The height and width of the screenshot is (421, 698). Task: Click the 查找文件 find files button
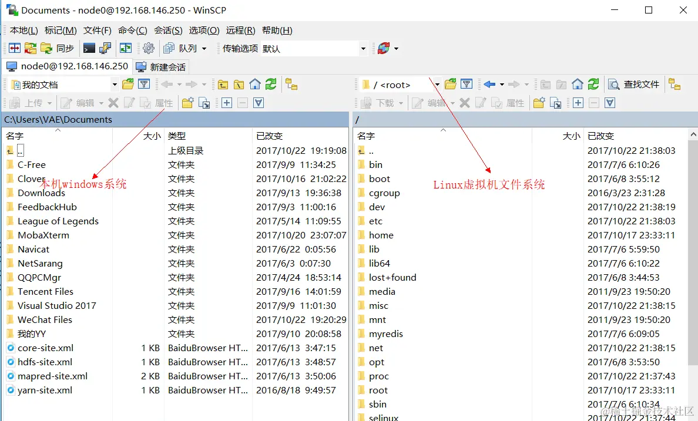[634, 84]
